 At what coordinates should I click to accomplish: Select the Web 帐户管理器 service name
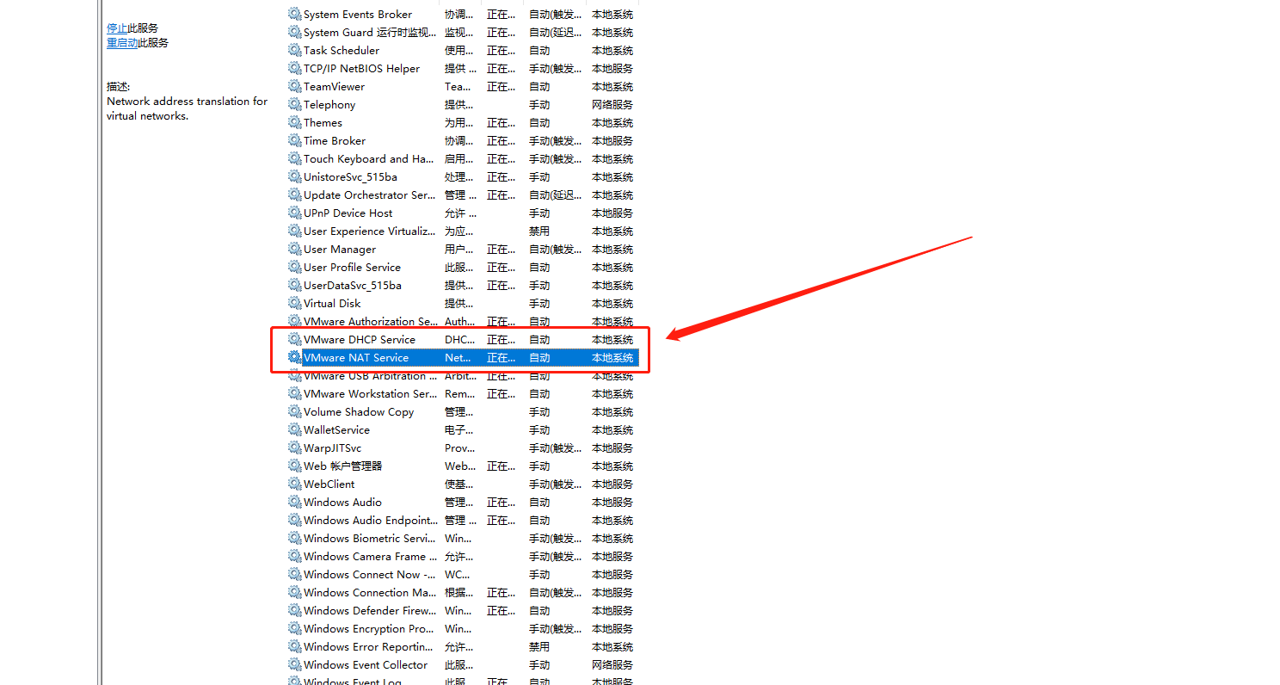click(x=342, y=466)
